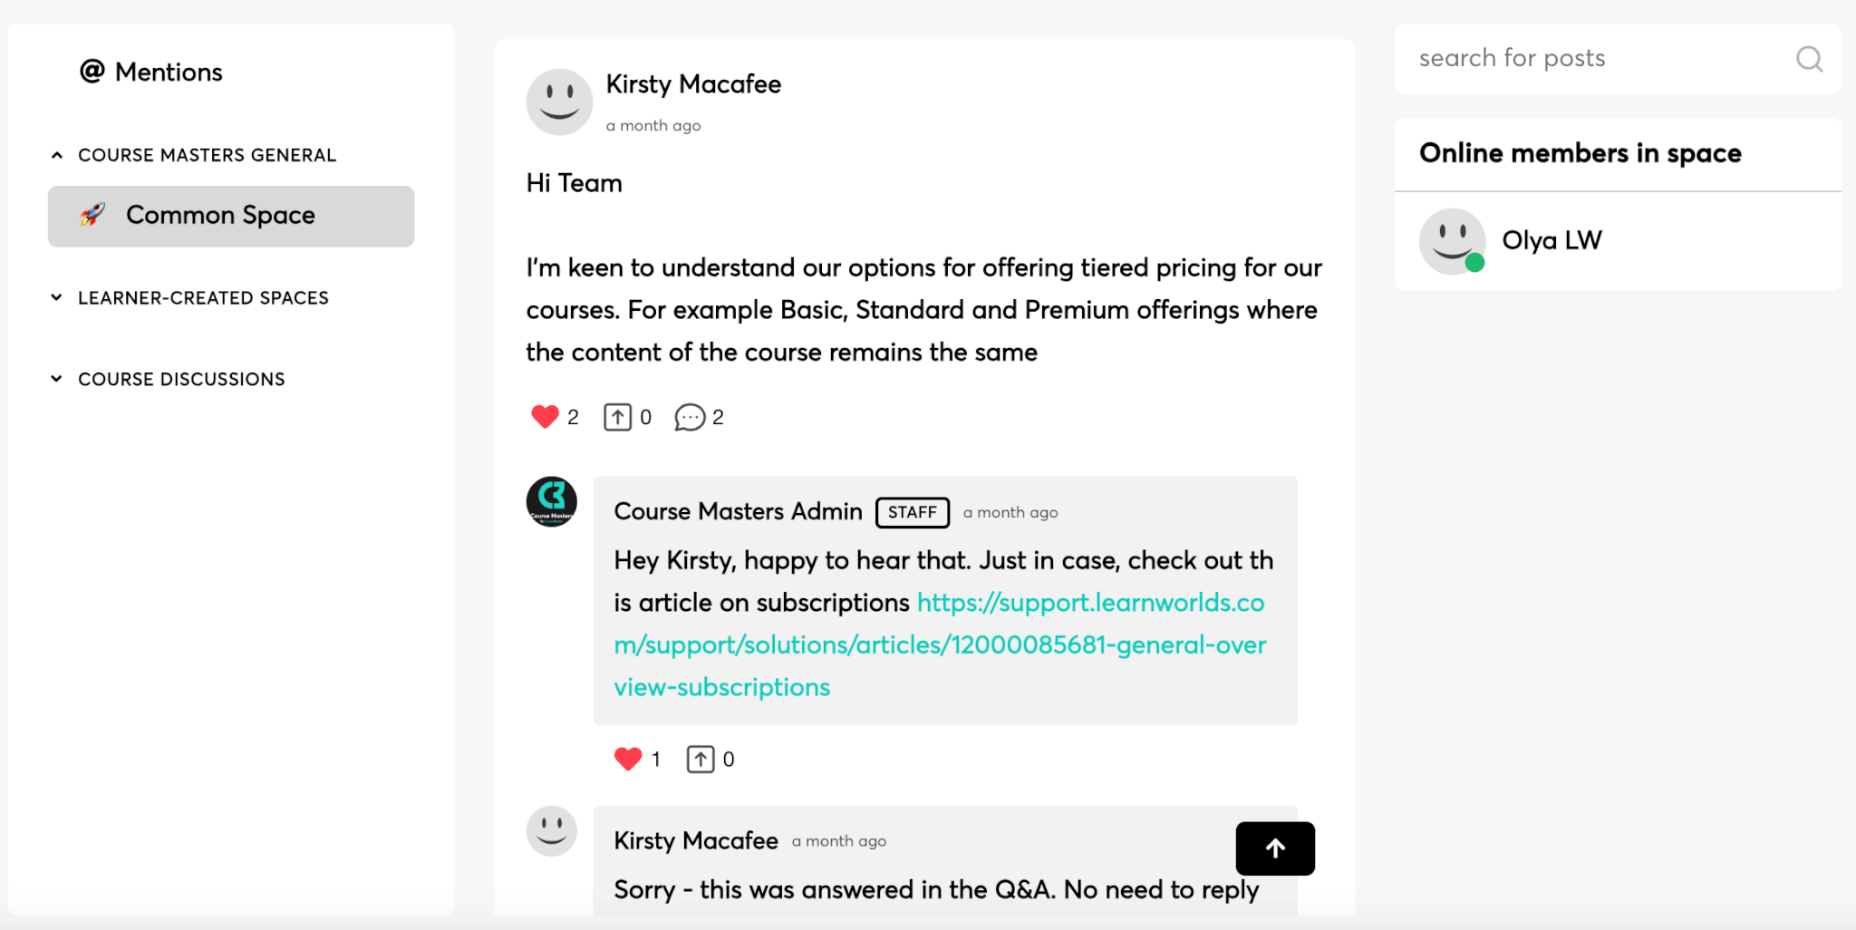Viewport: 1856px width, 930px height.
Task: Open Course Masters Admin avatar
Action: pyautogui.click(x=552, y=502)
